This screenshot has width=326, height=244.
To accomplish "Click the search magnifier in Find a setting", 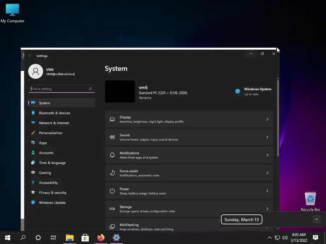I will tap(90, 89).
